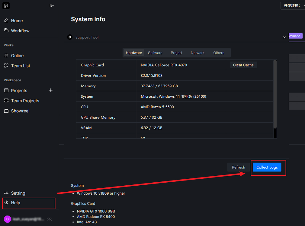Image resolution: width=305 pixels, height=226 pixels.
Task: Click the app logo icon in sidebar
Action: click(6, 6)
